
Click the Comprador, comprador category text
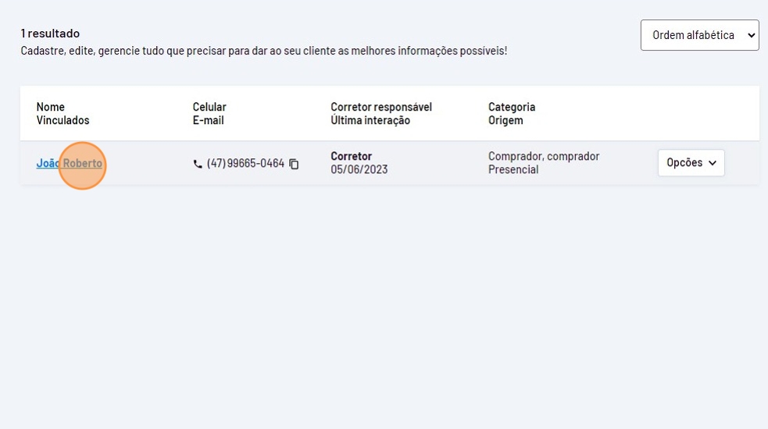click(544, 156)
